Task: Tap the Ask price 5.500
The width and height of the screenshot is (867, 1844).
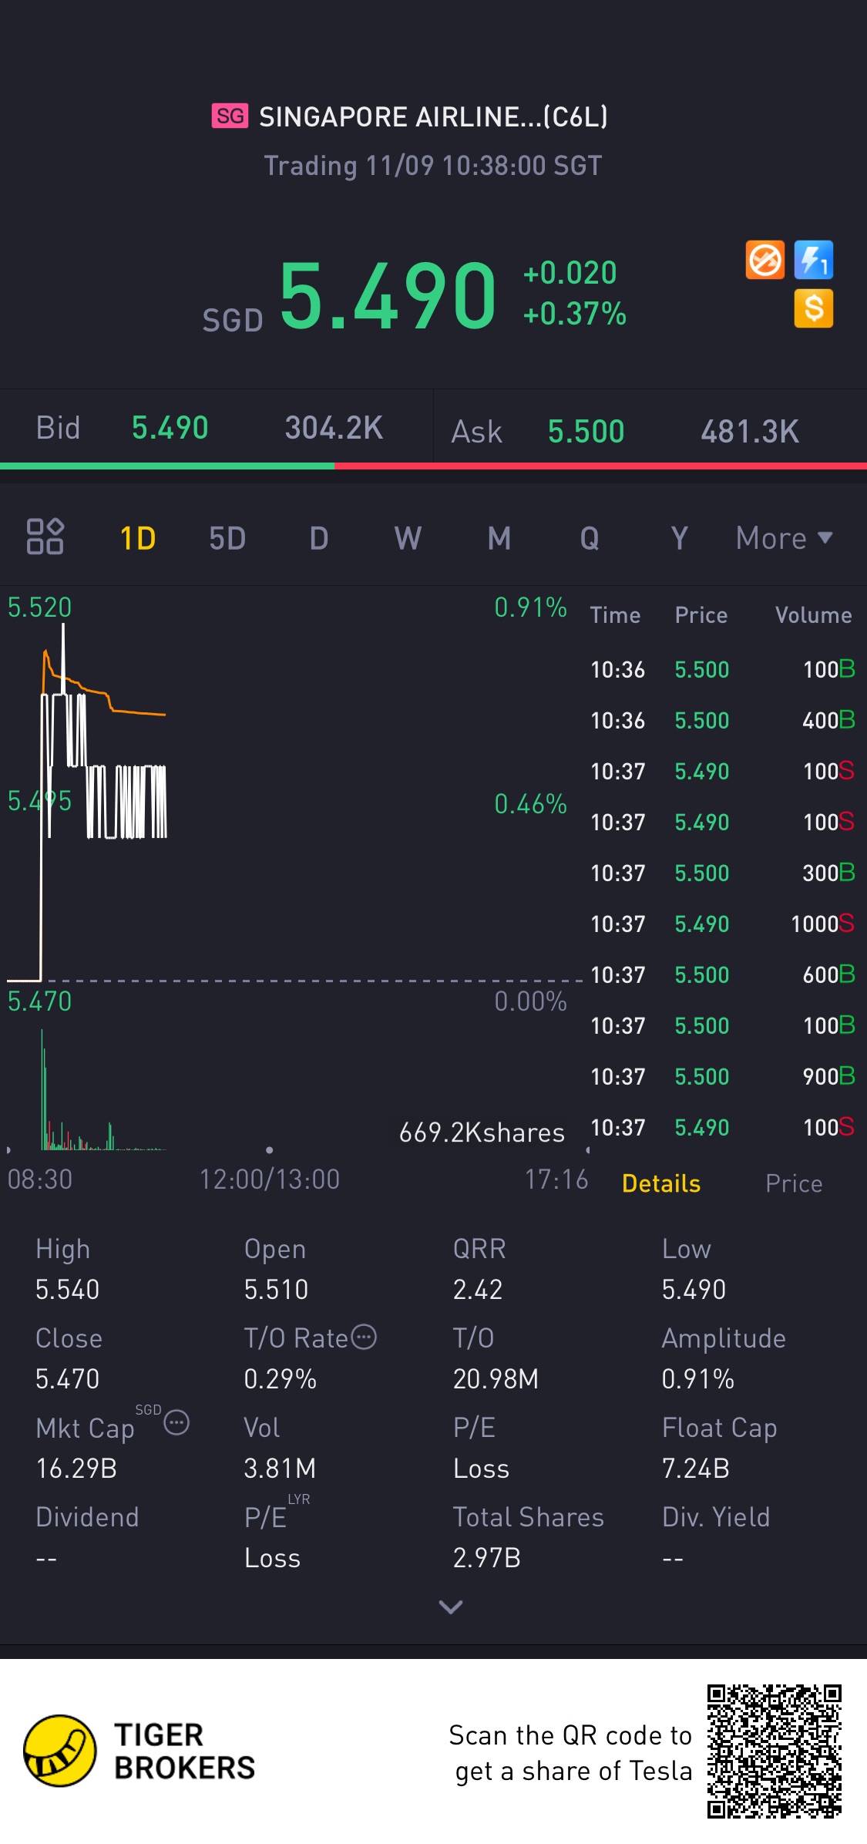Action: click(586, 432)
